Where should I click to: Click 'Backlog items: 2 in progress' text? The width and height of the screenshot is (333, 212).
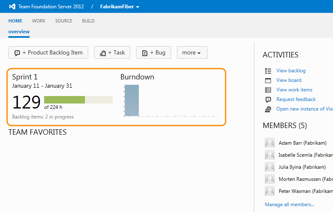tap(43, 117)
